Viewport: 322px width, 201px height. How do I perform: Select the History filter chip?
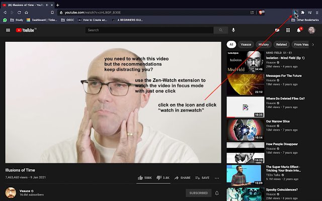click(264, 45)
